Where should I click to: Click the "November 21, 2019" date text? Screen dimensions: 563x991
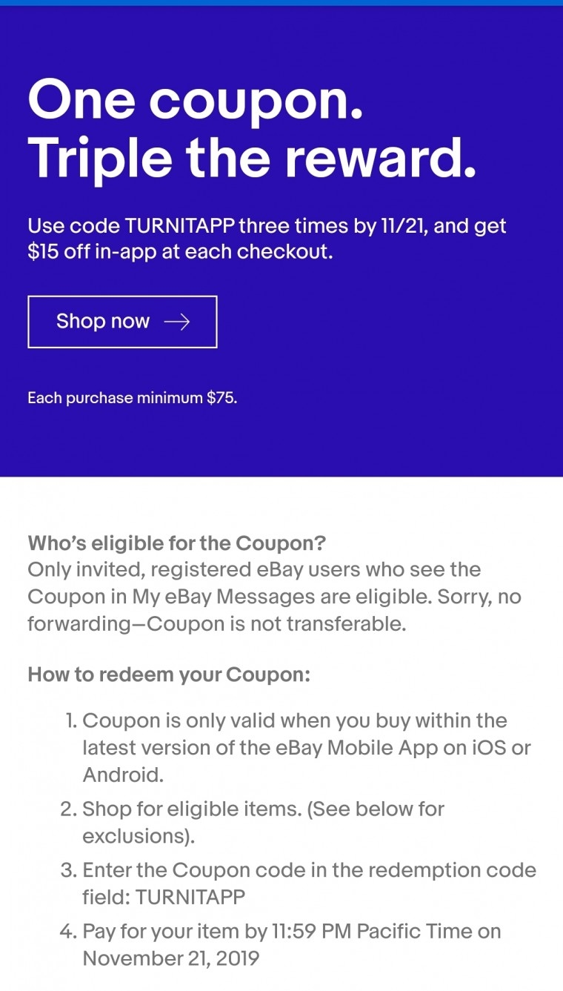(x=171, y=958)
